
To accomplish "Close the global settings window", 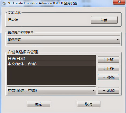I will 119,2.
